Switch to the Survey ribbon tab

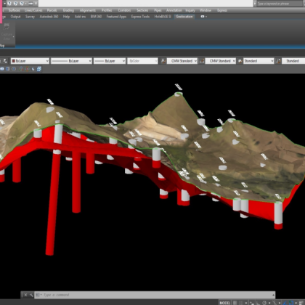pyautogui.click(x=30, y=17)
